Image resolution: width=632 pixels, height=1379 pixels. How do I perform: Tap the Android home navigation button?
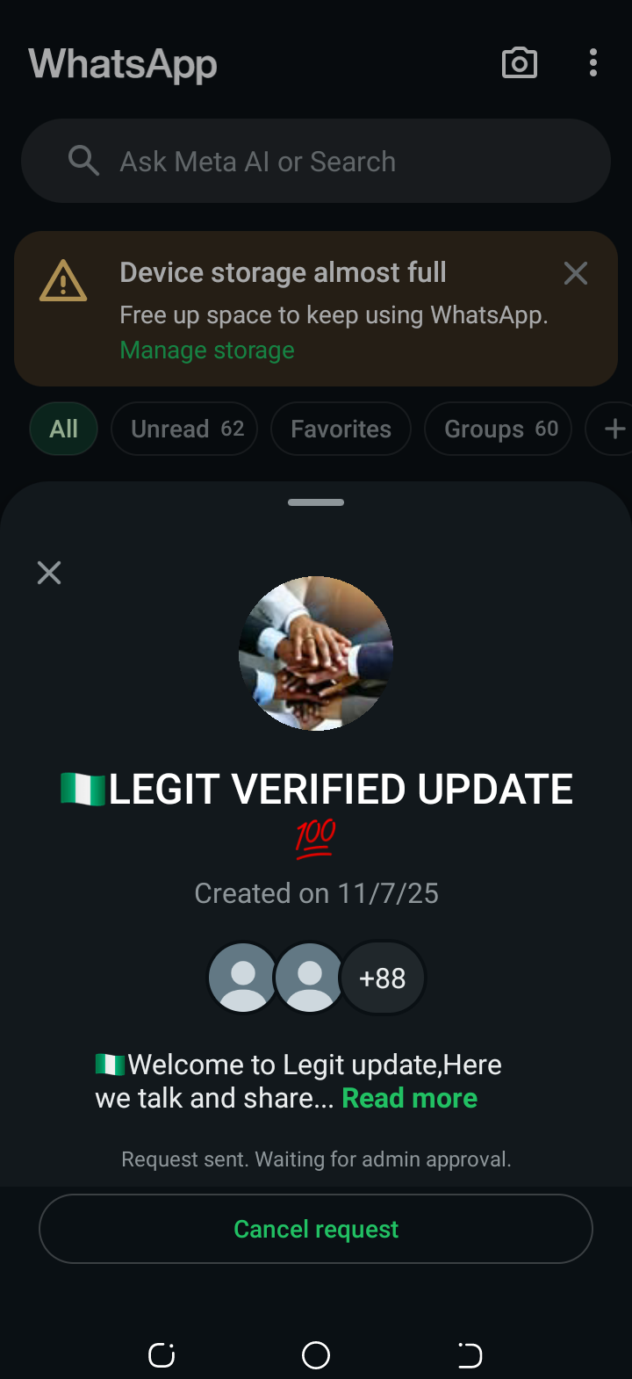[316, 1355]
